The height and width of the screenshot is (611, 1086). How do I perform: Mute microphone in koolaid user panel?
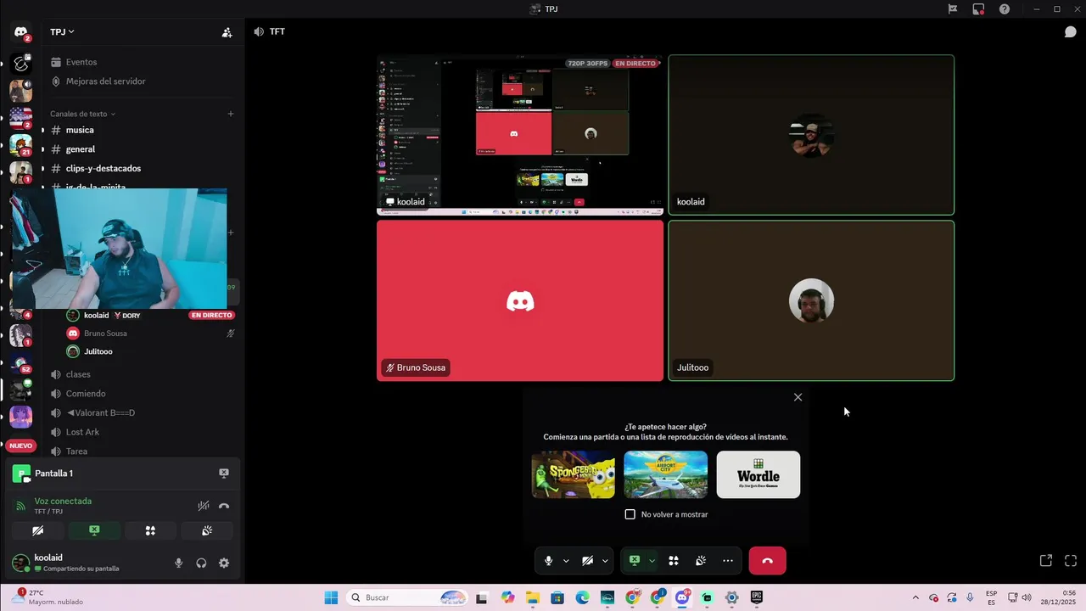click(178, 563)
